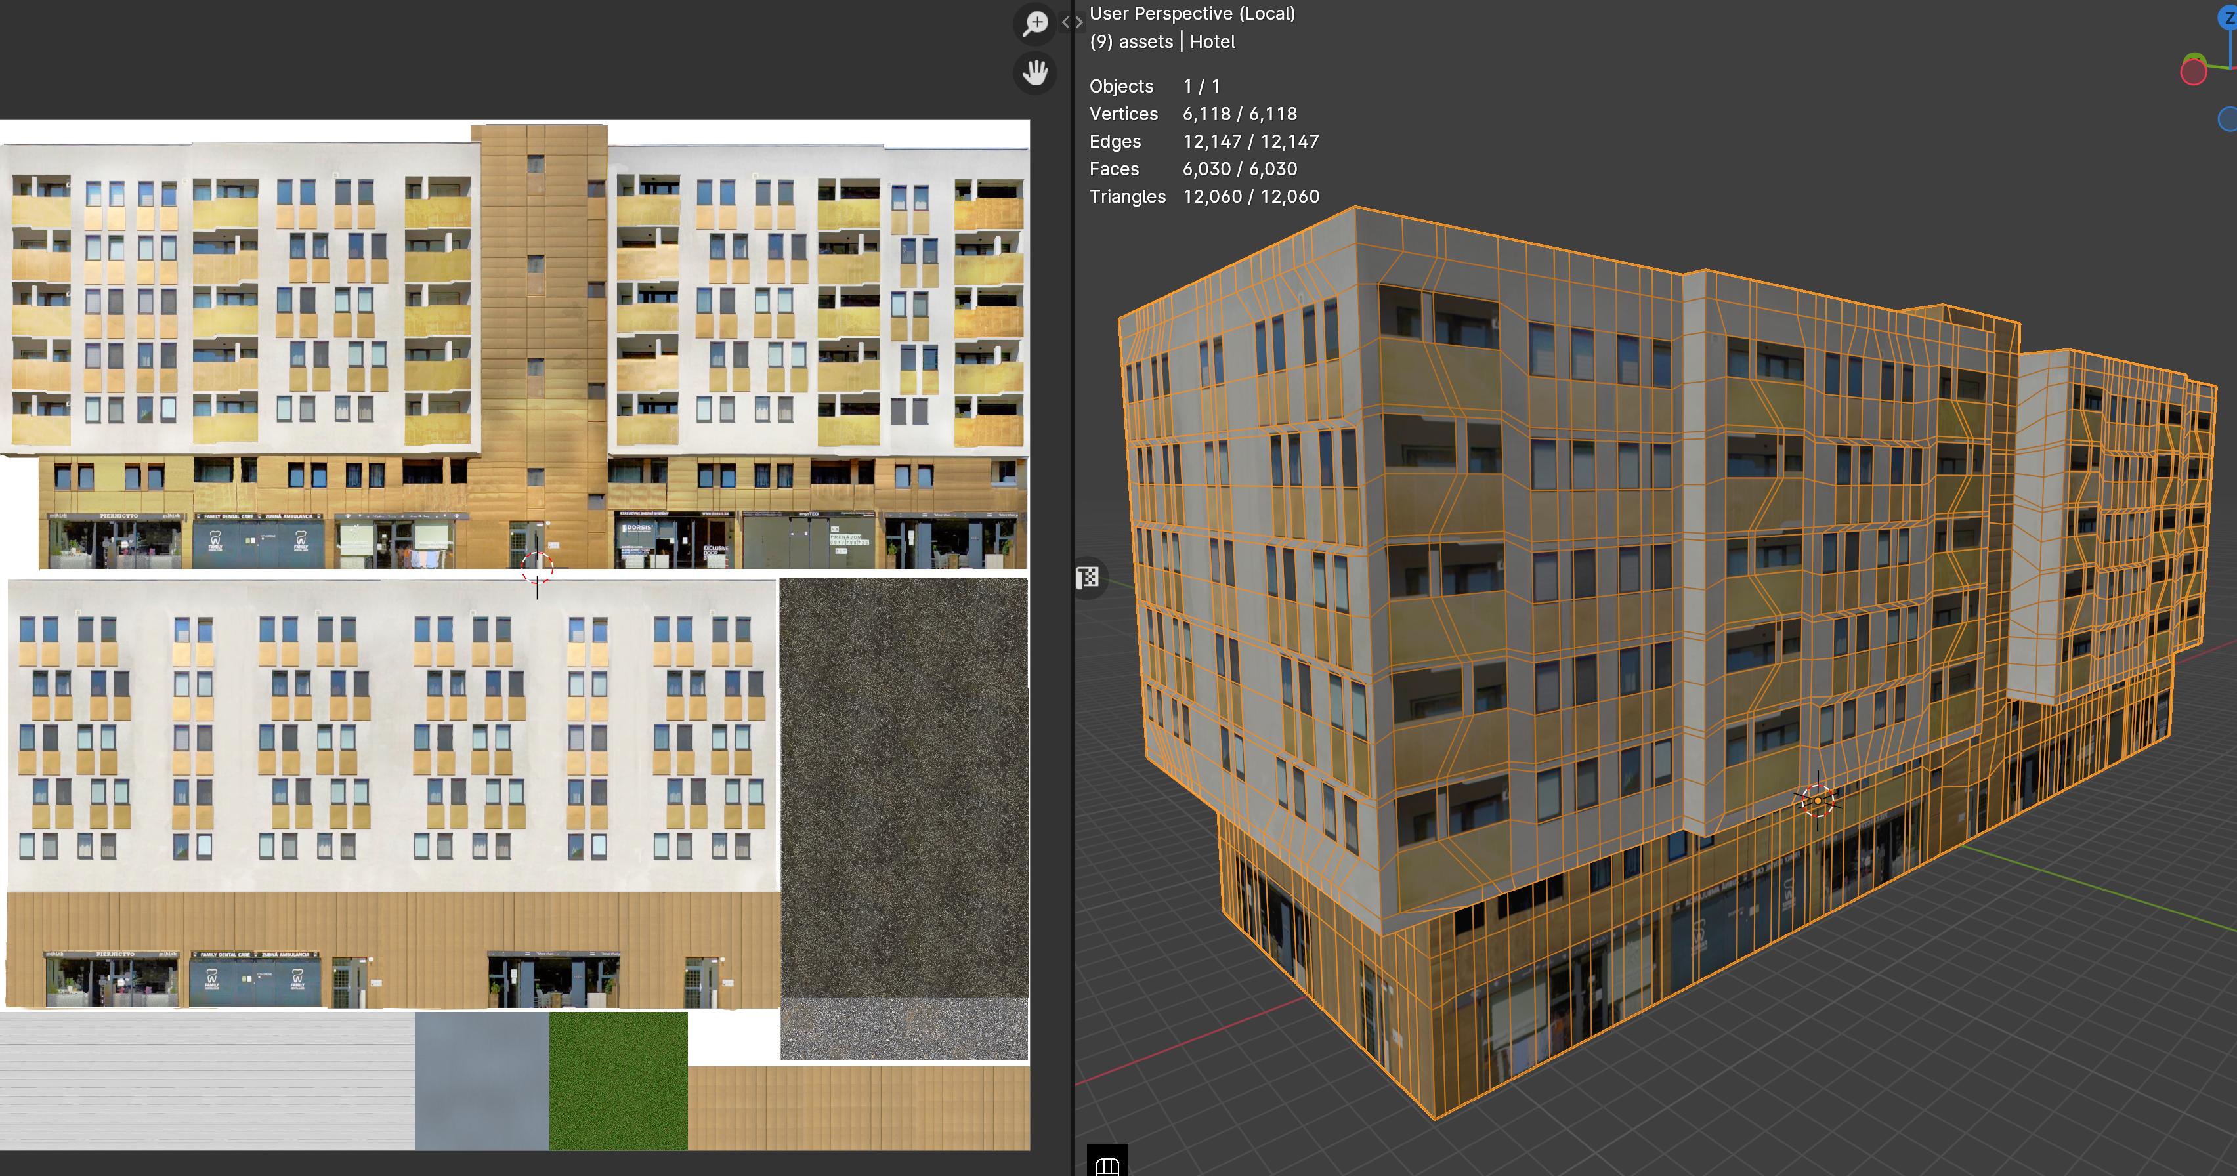Click the 2D cursor in UV editor

click(x=537, y=567)
